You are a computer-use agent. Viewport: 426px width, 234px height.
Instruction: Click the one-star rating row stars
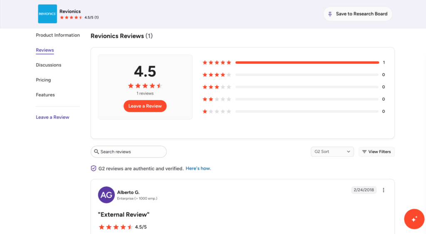pyautogui.click(x=217, y=111)
